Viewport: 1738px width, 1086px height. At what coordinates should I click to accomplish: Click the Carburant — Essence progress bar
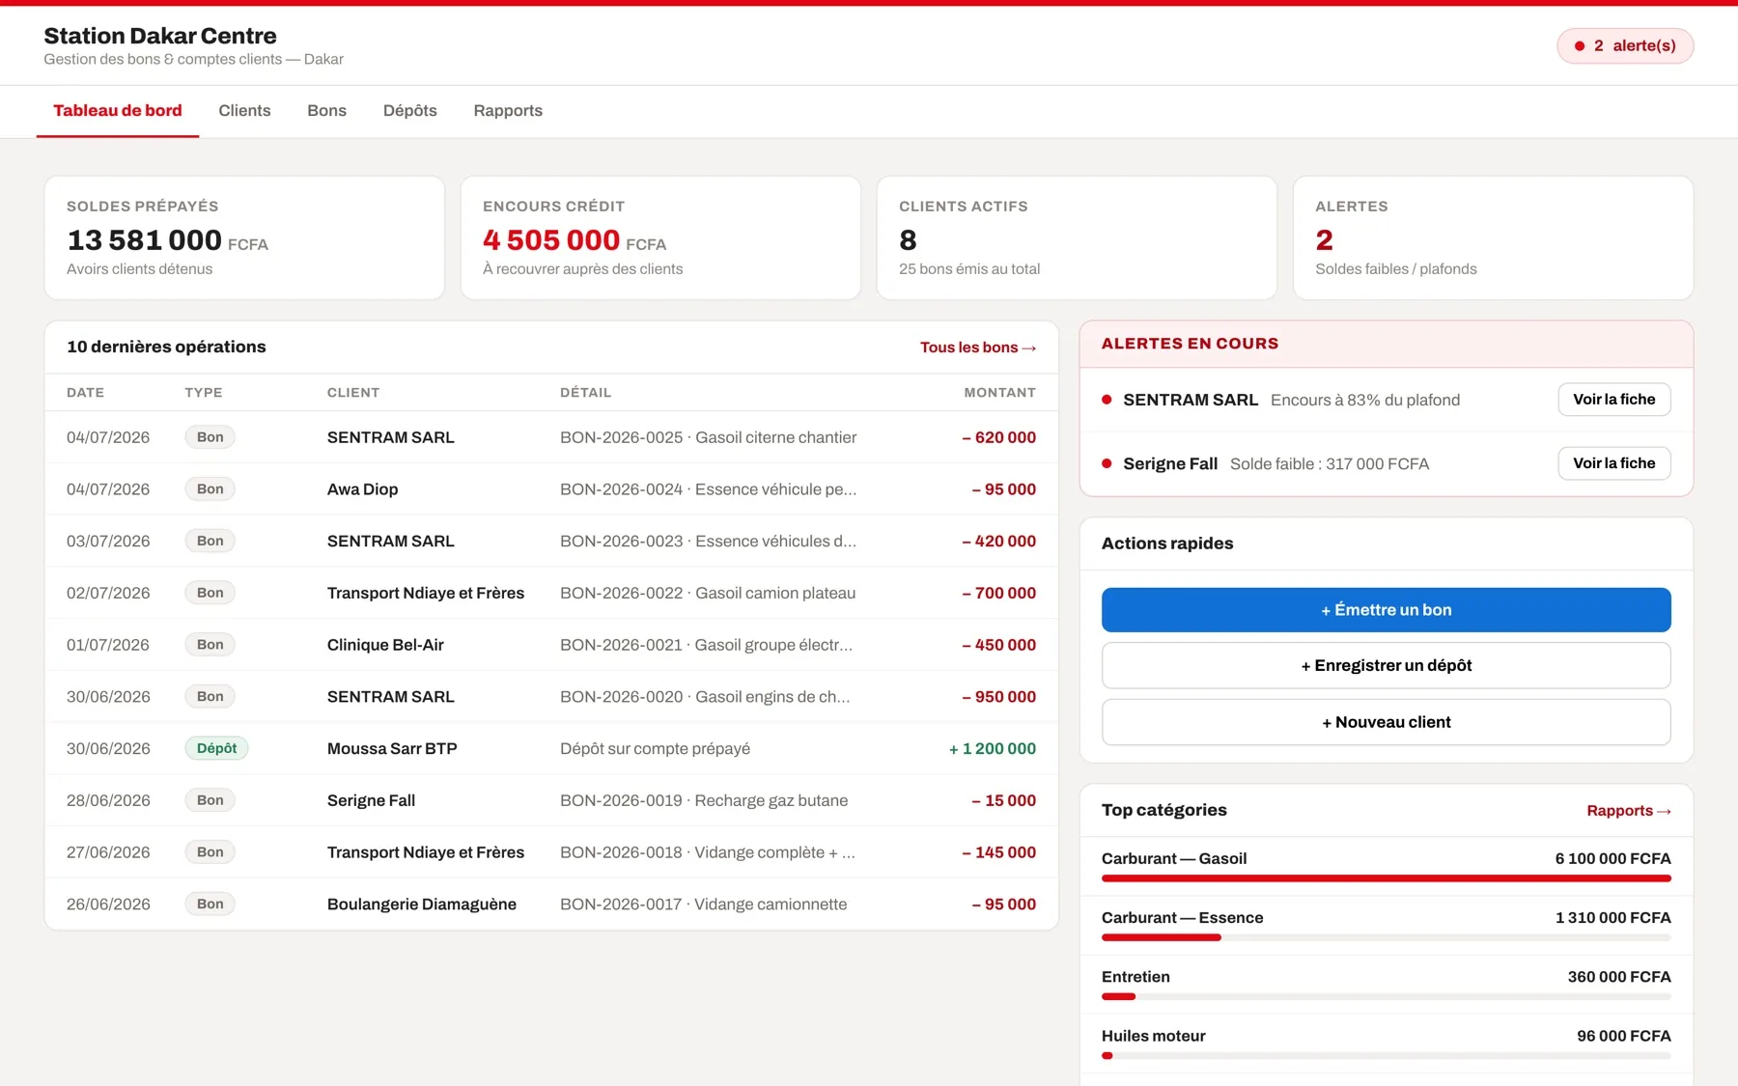[x=1386, y=937]
